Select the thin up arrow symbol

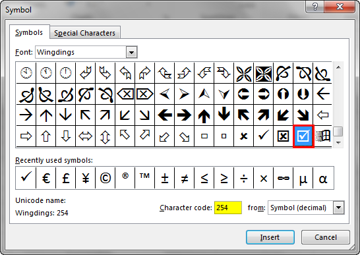tap(45, 115)
